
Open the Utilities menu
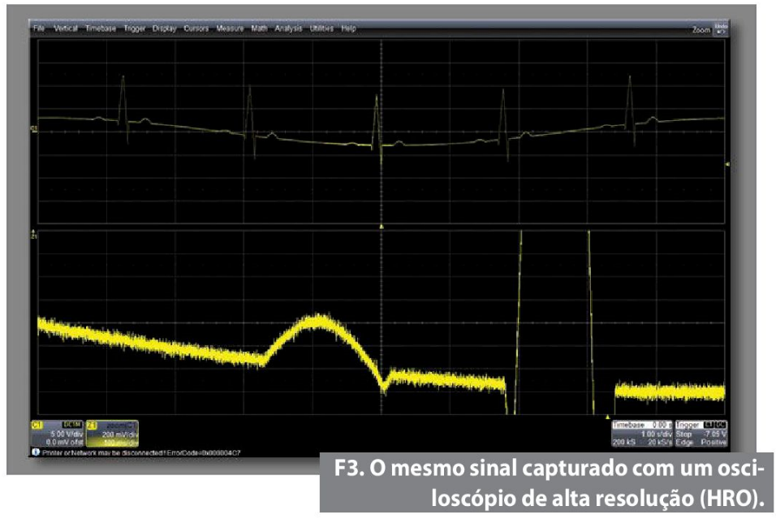tap(321, 28)
